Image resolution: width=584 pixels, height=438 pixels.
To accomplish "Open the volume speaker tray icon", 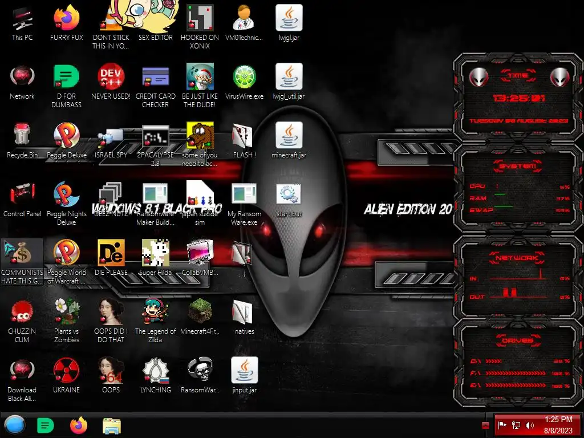I will tap(530, 425).
